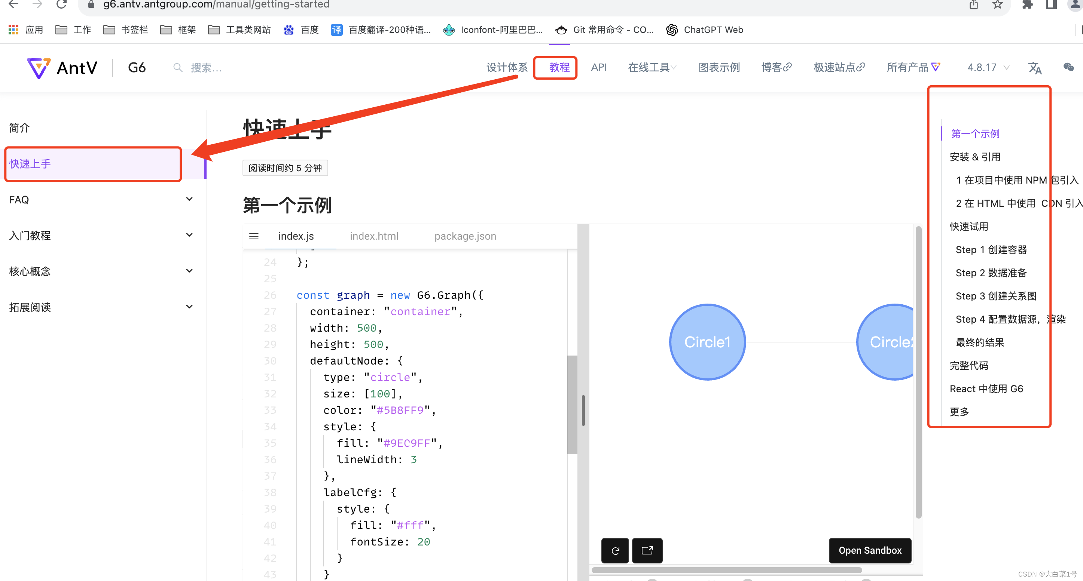Click the search magnifier icon
Screen dimensions: 1083x581
tap(178, 68)
